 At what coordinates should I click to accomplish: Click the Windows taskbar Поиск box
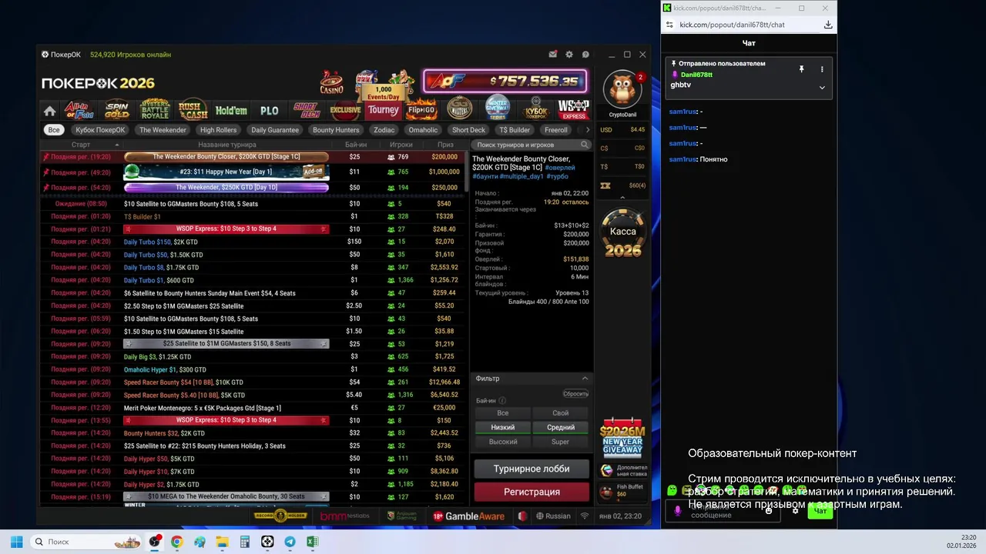[x=86, y=542]
